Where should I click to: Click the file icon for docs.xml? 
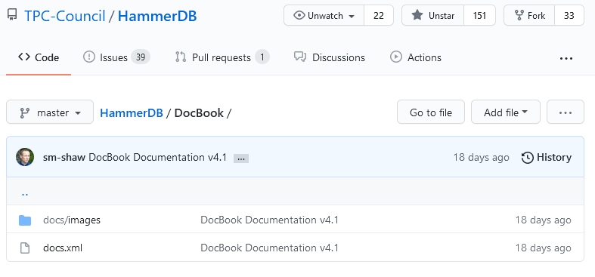tap(25, 248)
